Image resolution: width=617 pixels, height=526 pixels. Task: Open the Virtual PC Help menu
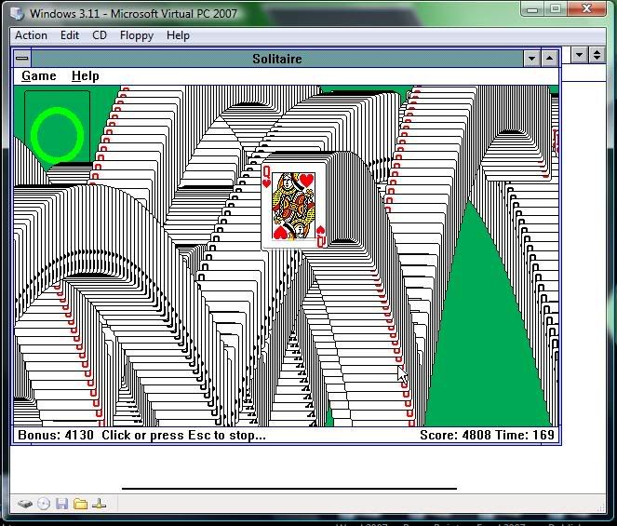[x=178, y=35]
